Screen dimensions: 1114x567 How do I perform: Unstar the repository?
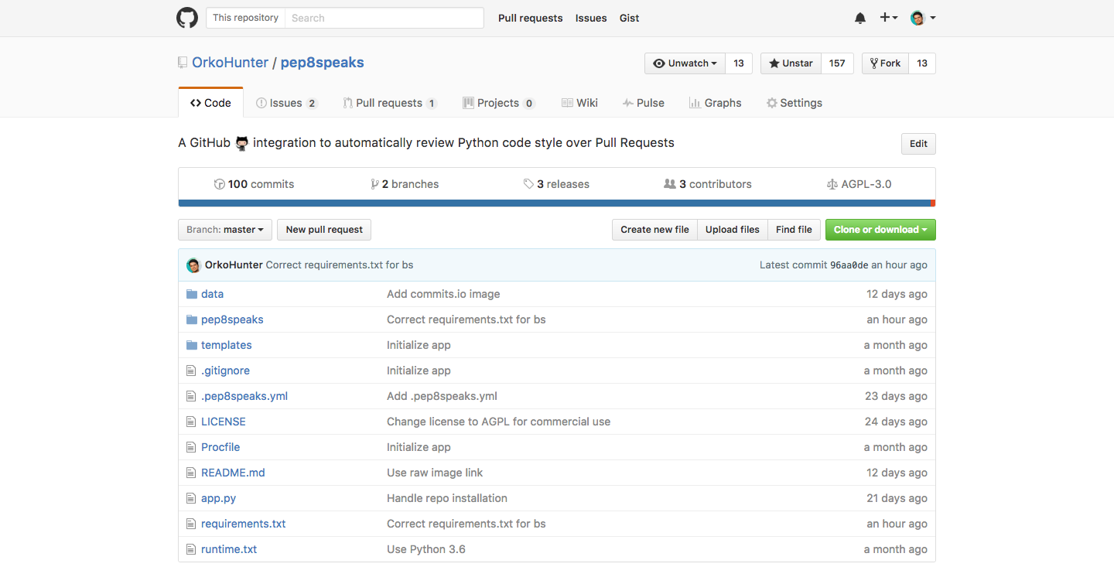coord(790,63)
